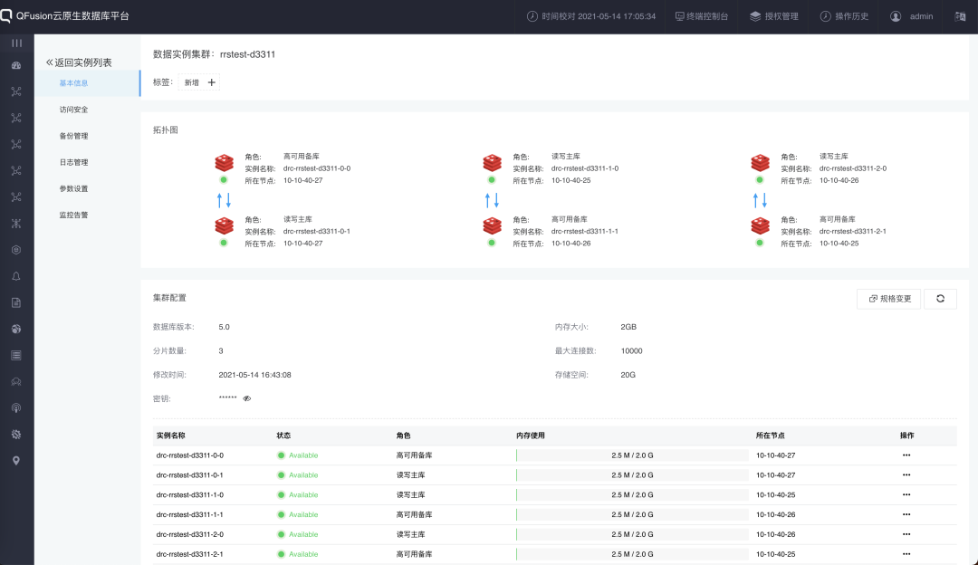Open the document report icon in sidebar
The width and height of the screenshot is (978, 565).
(x=16, y=302)
